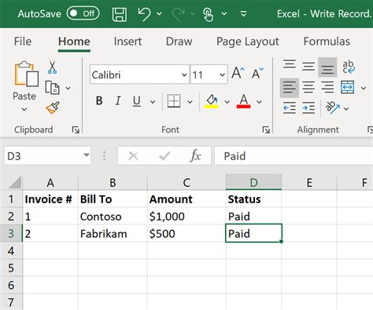Click the Select All corner triangle

(x=15, y=182)
